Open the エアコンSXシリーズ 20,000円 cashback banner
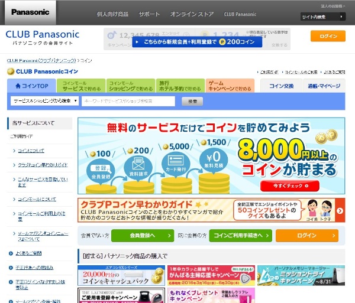355x303 pixels. coord(121,275)
